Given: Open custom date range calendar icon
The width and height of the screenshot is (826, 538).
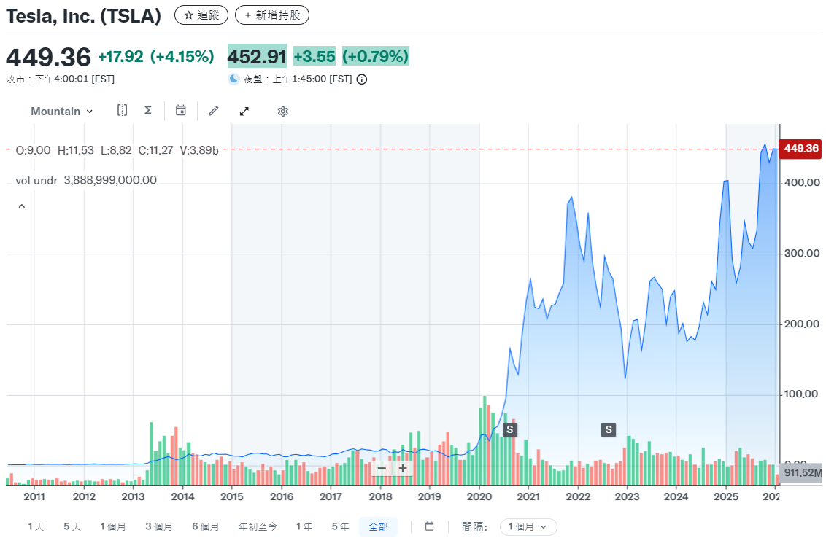Looking at the screenshot, I should tap(429, 526).
